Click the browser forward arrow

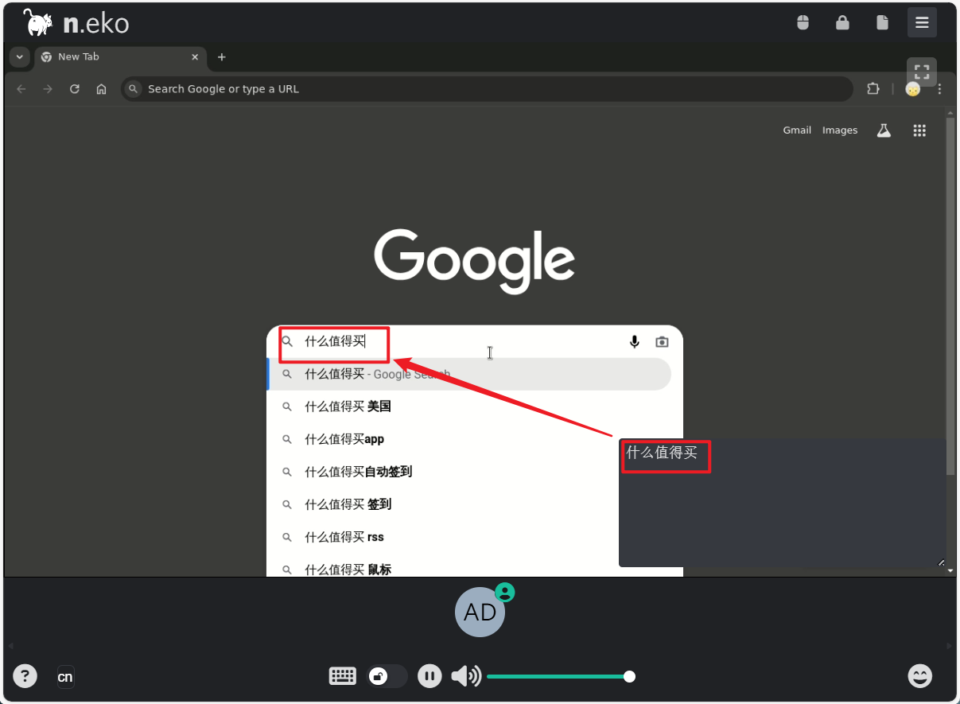pyautogui.click(x=48, y=89)
